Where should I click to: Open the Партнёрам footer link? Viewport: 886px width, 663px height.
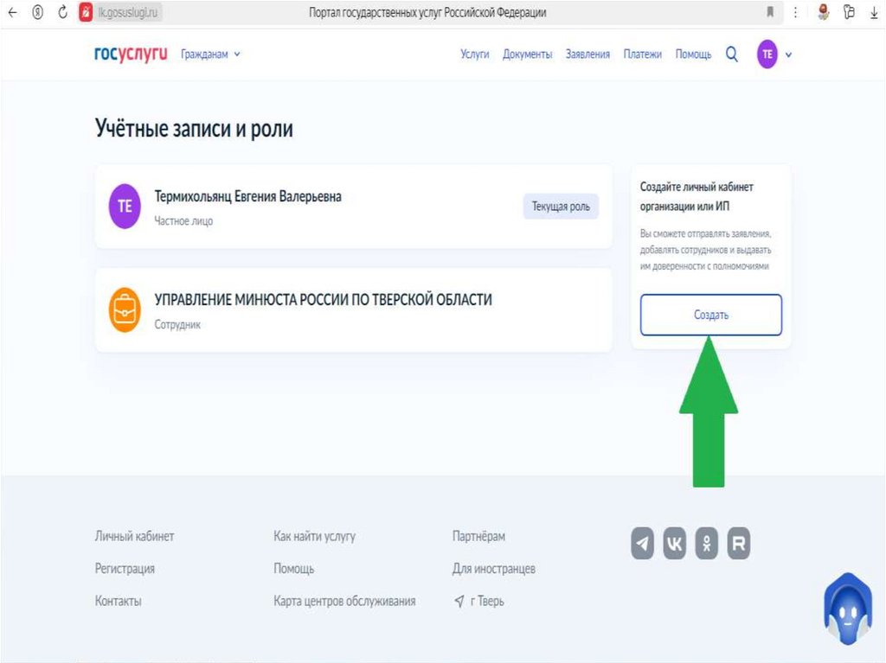478,536
